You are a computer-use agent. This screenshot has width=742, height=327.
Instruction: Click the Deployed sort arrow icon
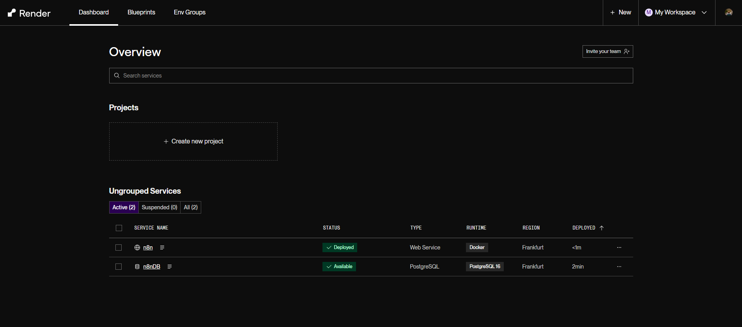pos(602,228)
